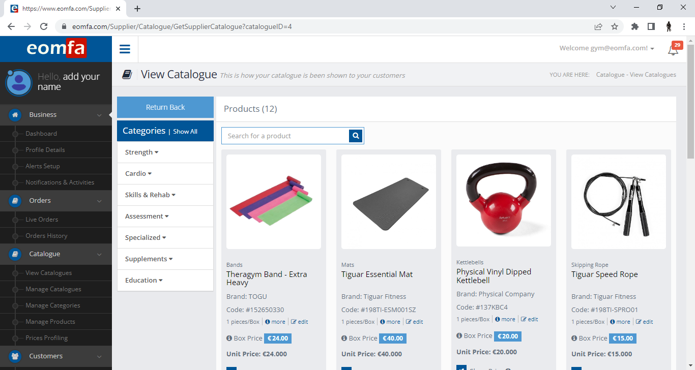Expand the Strength category

click(x=165, y=152)
